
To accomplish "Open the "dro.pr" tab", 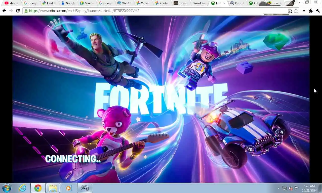I will pos(181,3).
